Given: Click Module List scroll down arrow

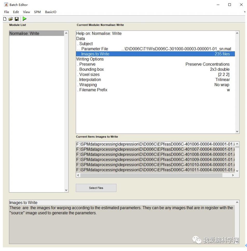Looking at the screenshot, I should 66,190.
